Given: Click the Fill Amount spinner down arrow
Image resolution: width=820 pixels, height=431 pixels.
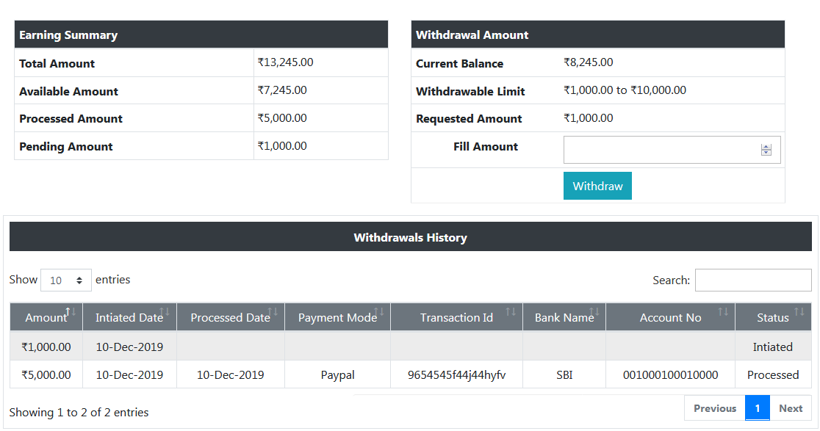Looking at the screenshot, I should click(766, 153).
